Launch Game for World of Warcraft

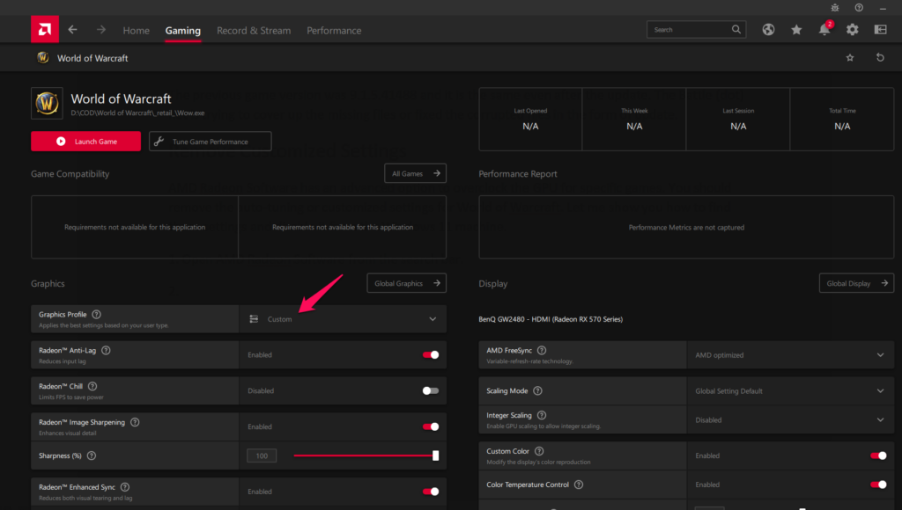click(x=85, y=142)
